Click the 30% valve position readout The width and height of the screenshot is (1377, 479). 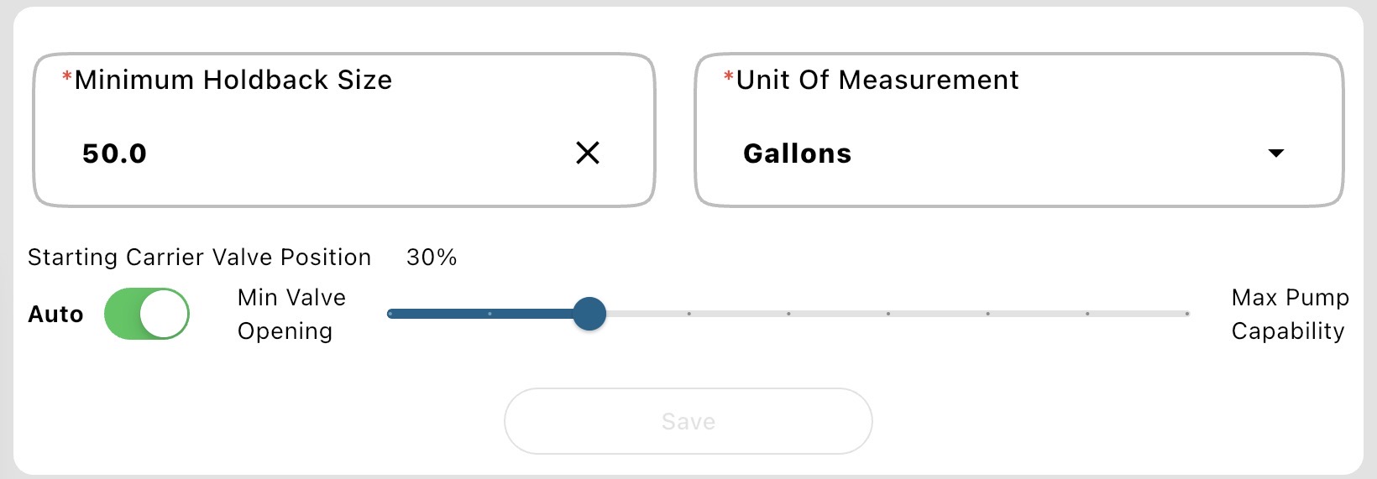[432, 257]
